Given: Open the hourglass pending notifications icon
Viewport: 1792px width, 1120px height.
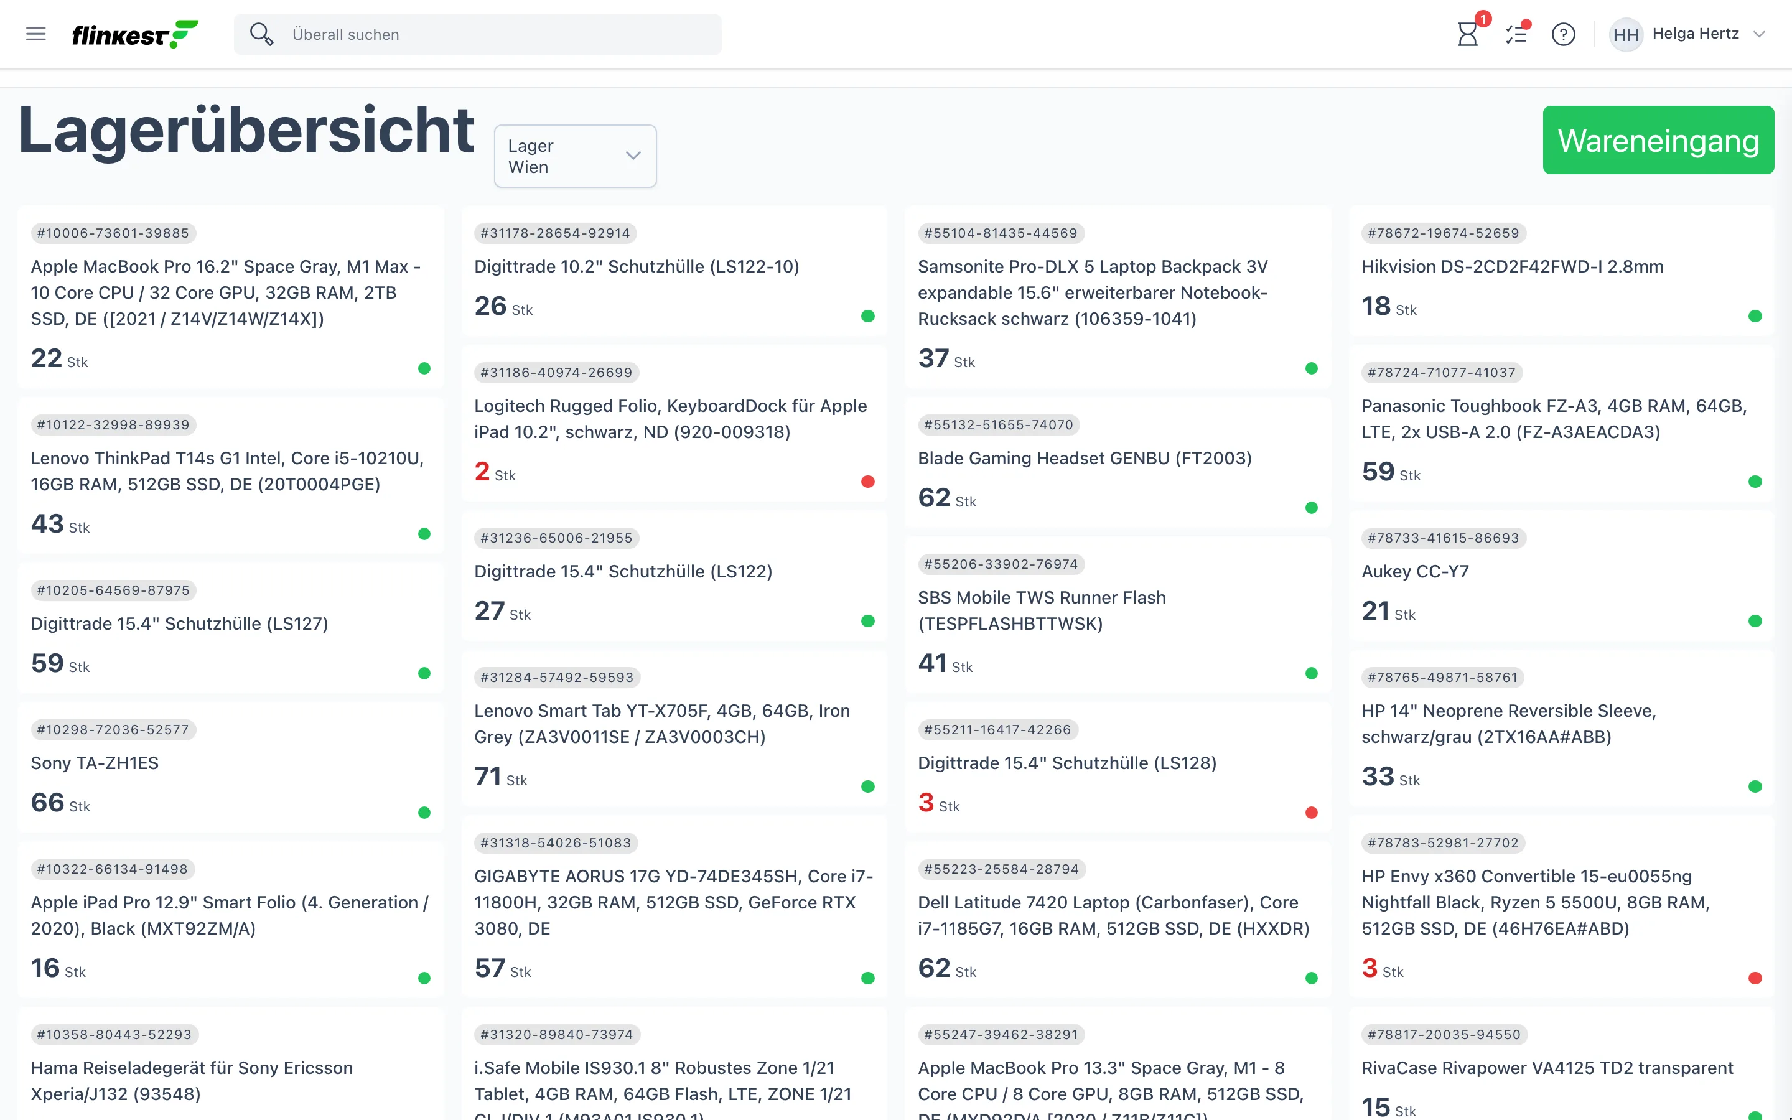Looking at the screenshot, I should (1467, 34).
